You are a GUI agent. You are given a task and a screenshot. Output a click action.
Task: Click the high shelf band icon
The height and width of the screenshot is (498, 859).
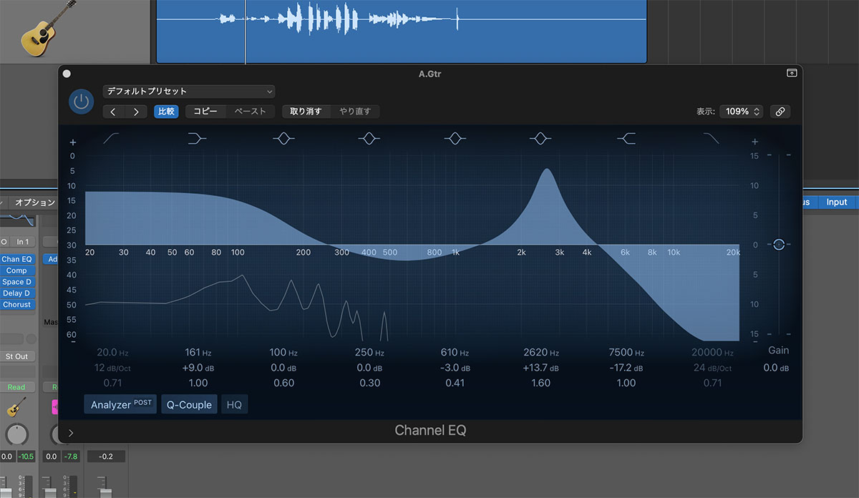pos(626,139)
